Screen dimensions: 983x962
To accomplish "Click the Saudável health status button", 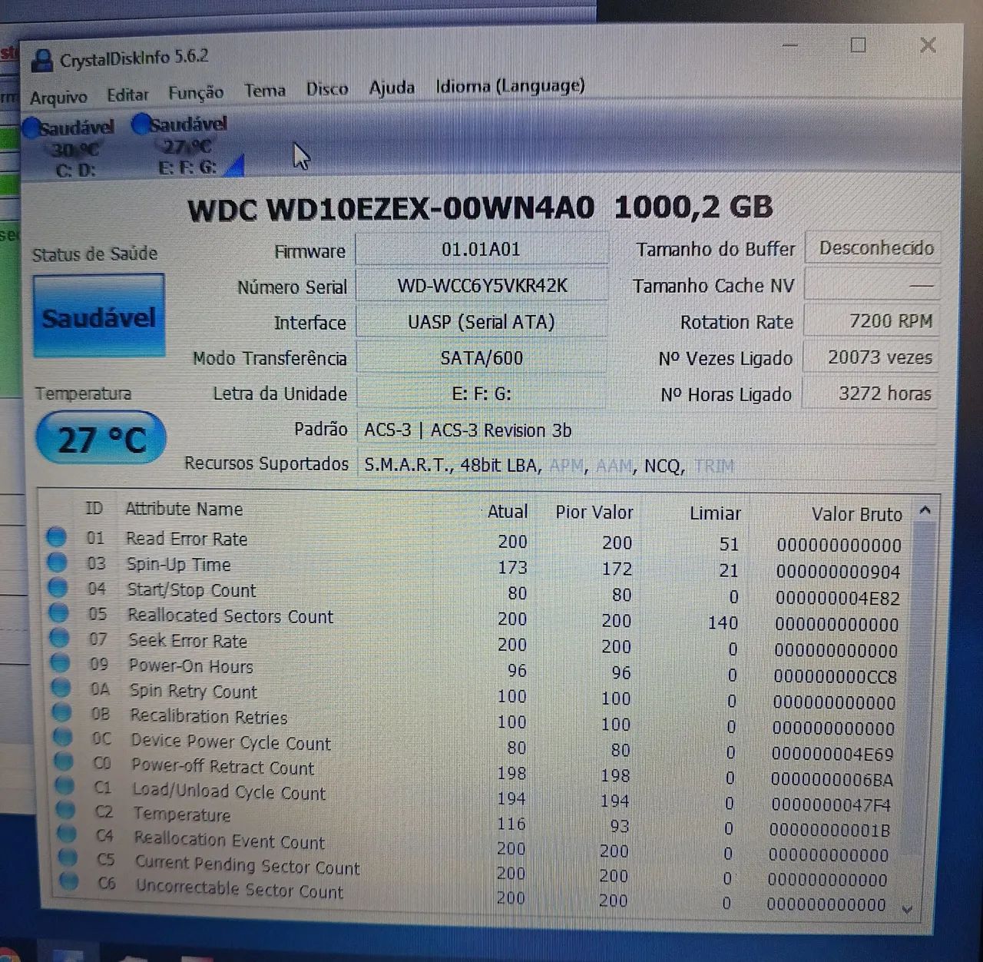I will [98, 316].
